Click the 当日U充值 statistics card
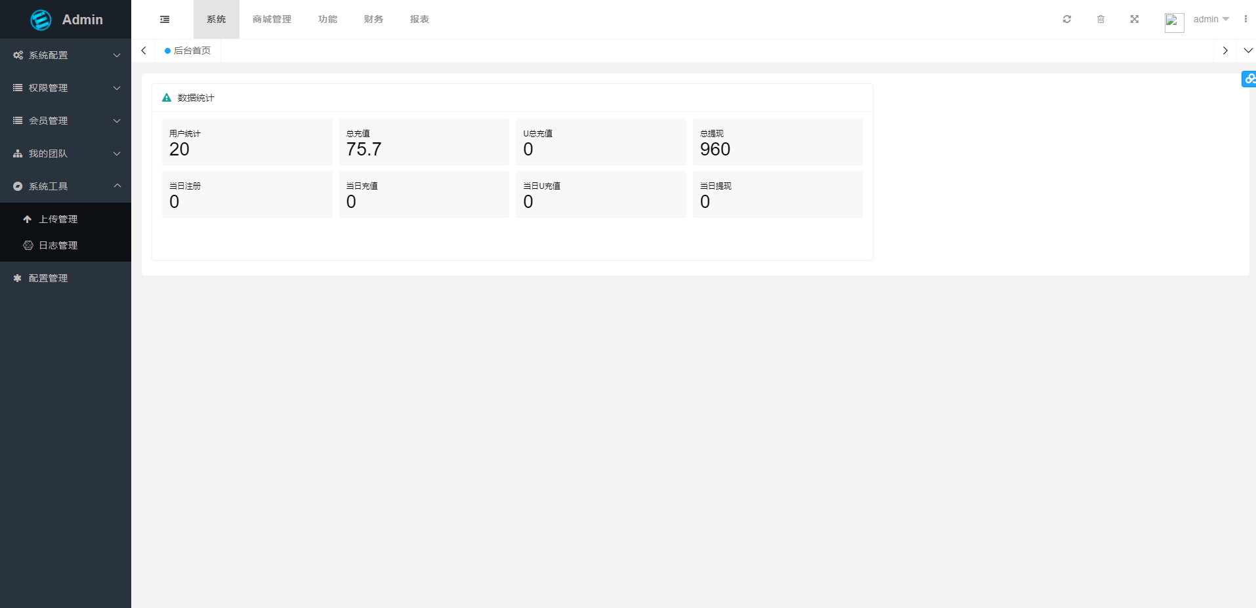 pos(601,194)
